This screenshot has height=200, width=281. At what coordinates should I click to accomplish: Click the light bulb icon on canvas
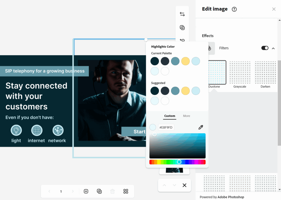pyautogui.click(x=16, y=130)
